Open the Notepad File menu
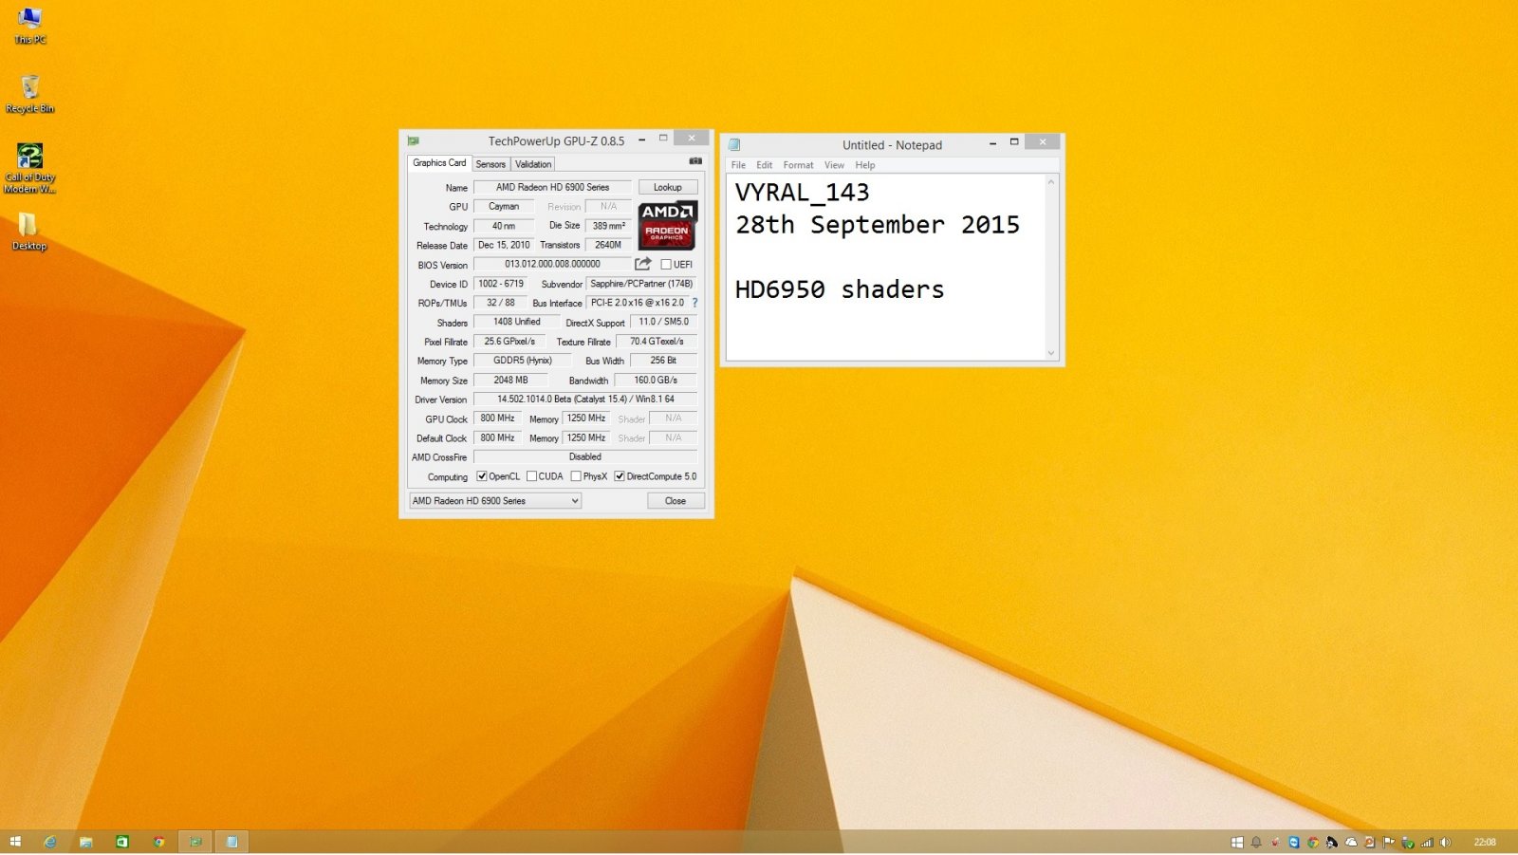The image size is (1518, 855). 738,165
